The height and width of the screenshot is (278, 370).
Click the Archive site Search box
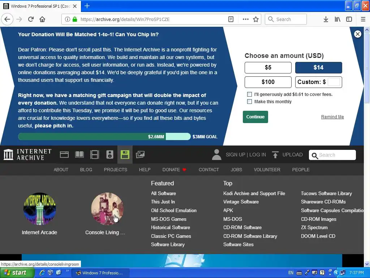coord(332,155)
